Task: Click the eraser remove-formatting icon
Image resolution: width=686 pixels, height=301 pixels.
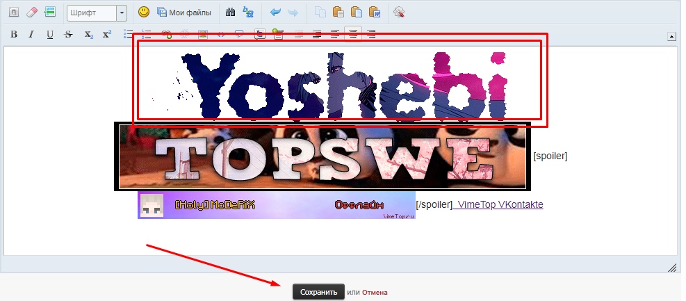Action: (32, 13)
